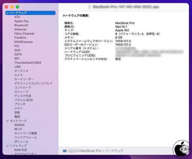Click the total cores value line
192x159 pixels.
[138, 34]
